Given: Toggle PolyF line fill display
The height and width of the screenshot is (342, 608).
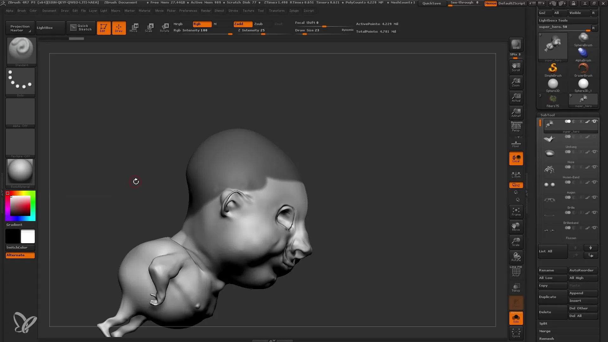Looking at the screenshot, I should [x=516, y=272].
